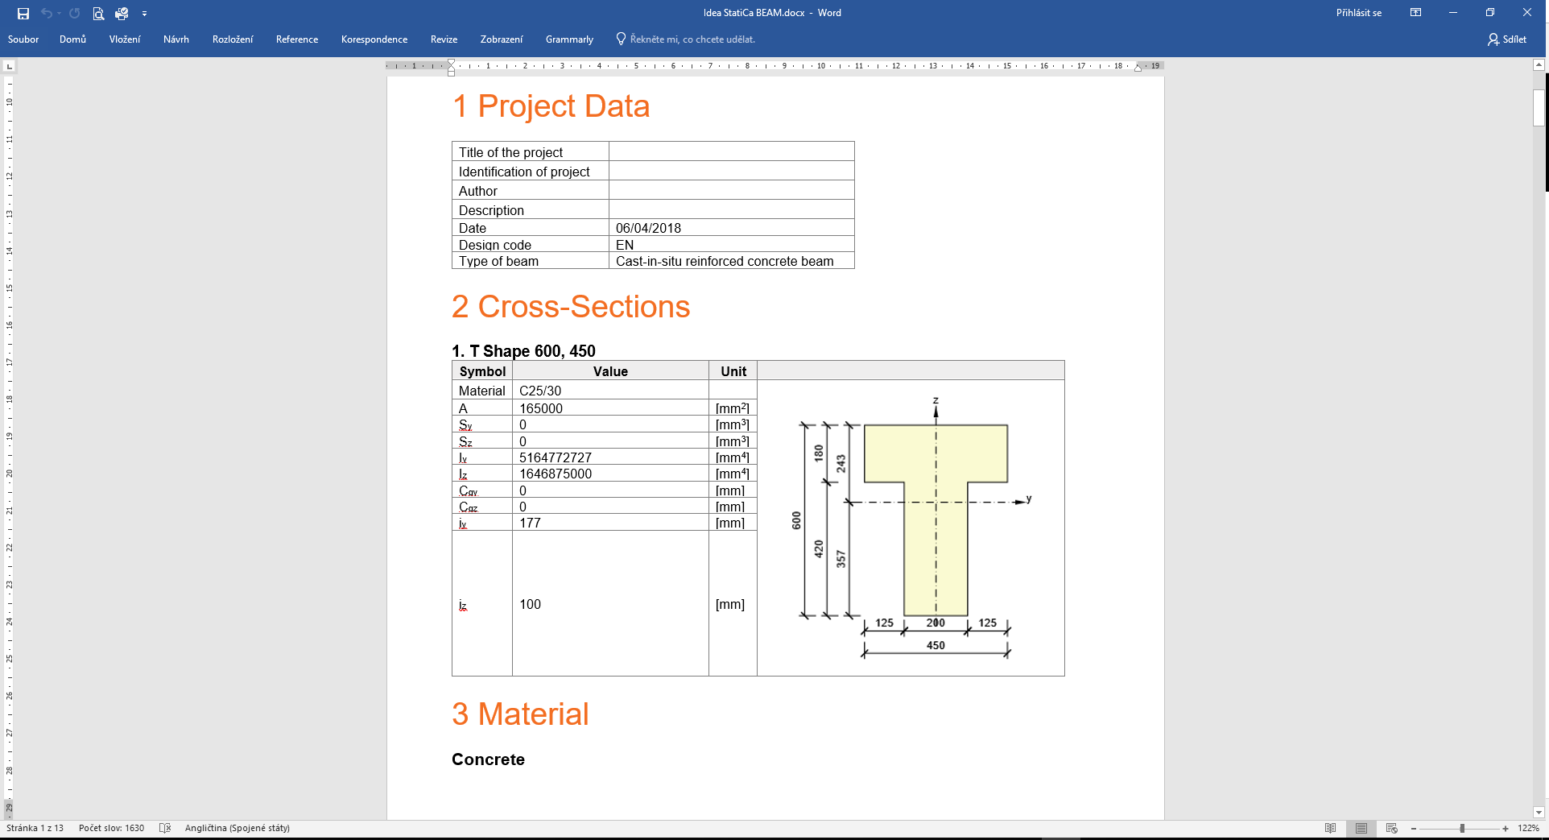
Task: Click the quick print icon with checkmark
Action: (x=122, y=13)
